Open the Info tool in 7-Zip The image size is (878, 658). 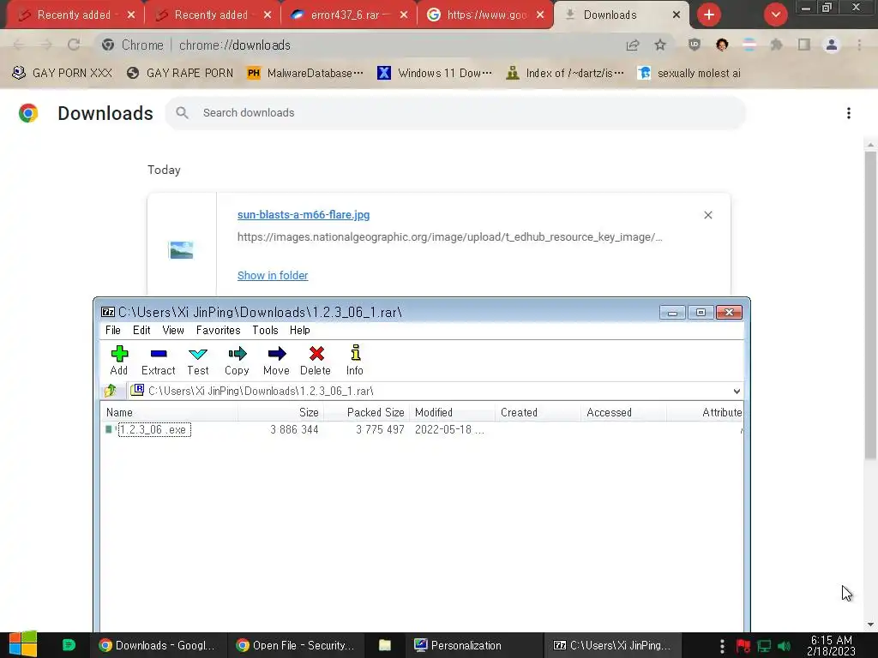(355, 360)
